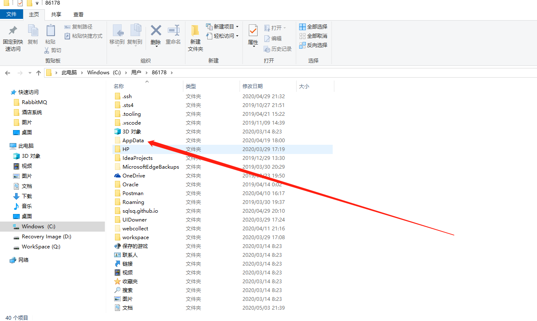Click Windows (C:) in address breadcrumb
537x321 pixels.
pyautogui.click(x=104, y=73)
